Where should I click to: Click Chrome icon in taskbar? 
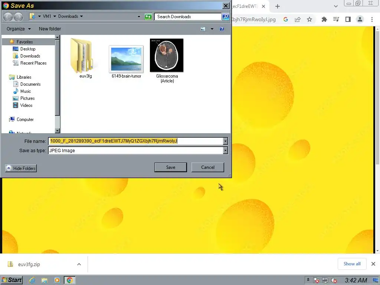pyautogui.click(x=69, y=281)
